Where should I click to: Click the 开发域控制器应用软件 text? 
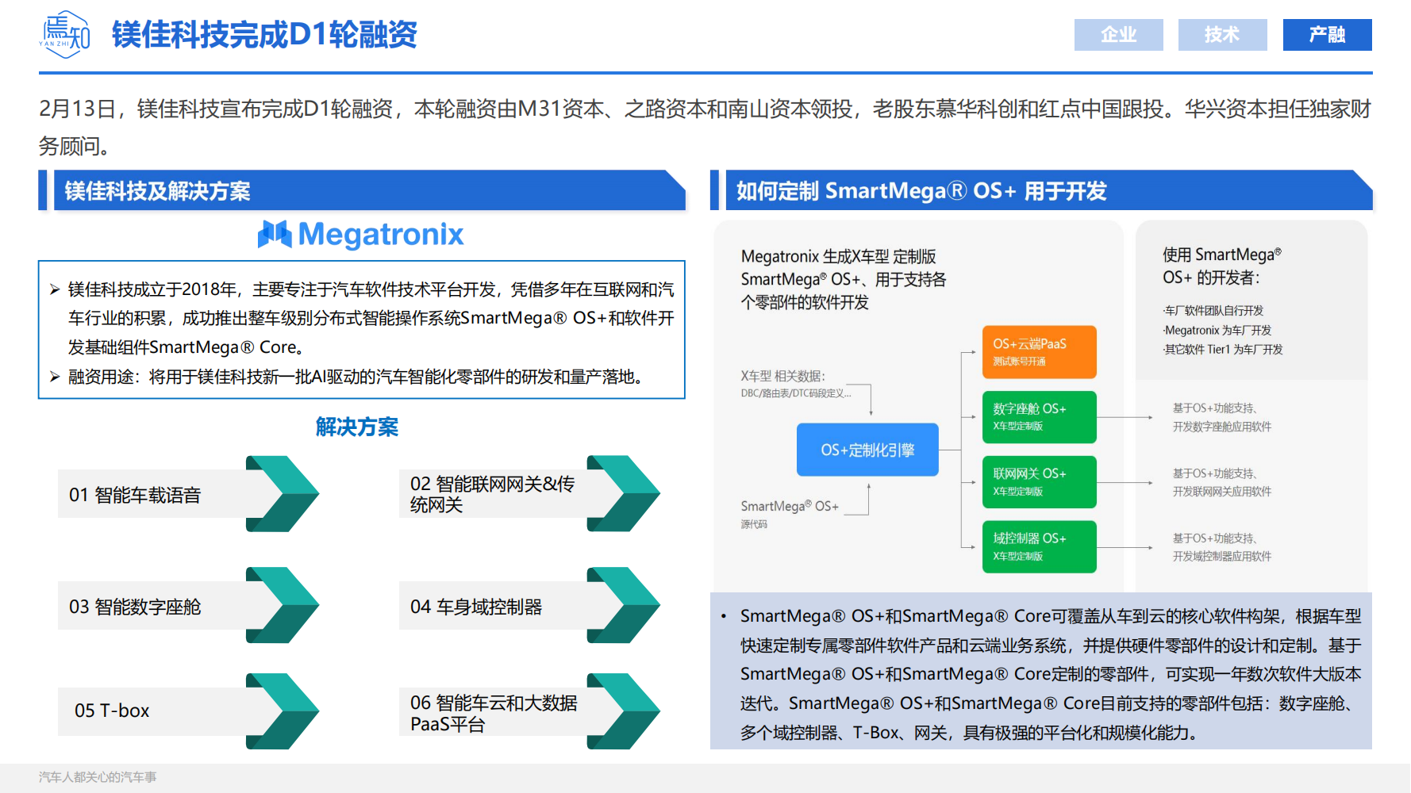1222,557
